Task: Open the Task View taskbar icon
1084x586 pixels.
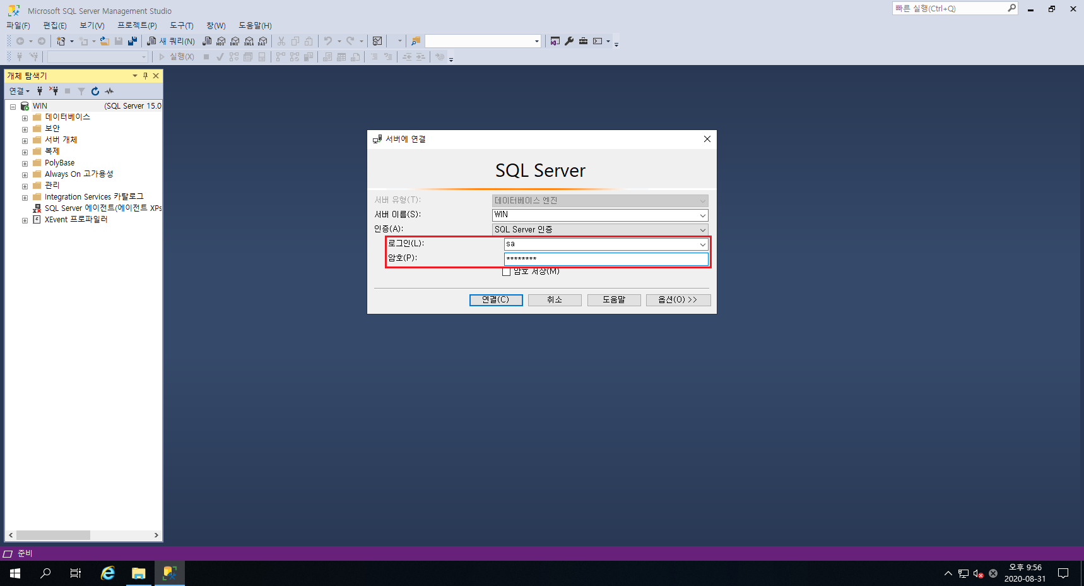Action: (76, 573)
